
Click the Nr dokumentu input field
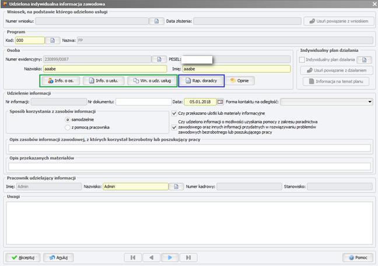pos(143,101)
